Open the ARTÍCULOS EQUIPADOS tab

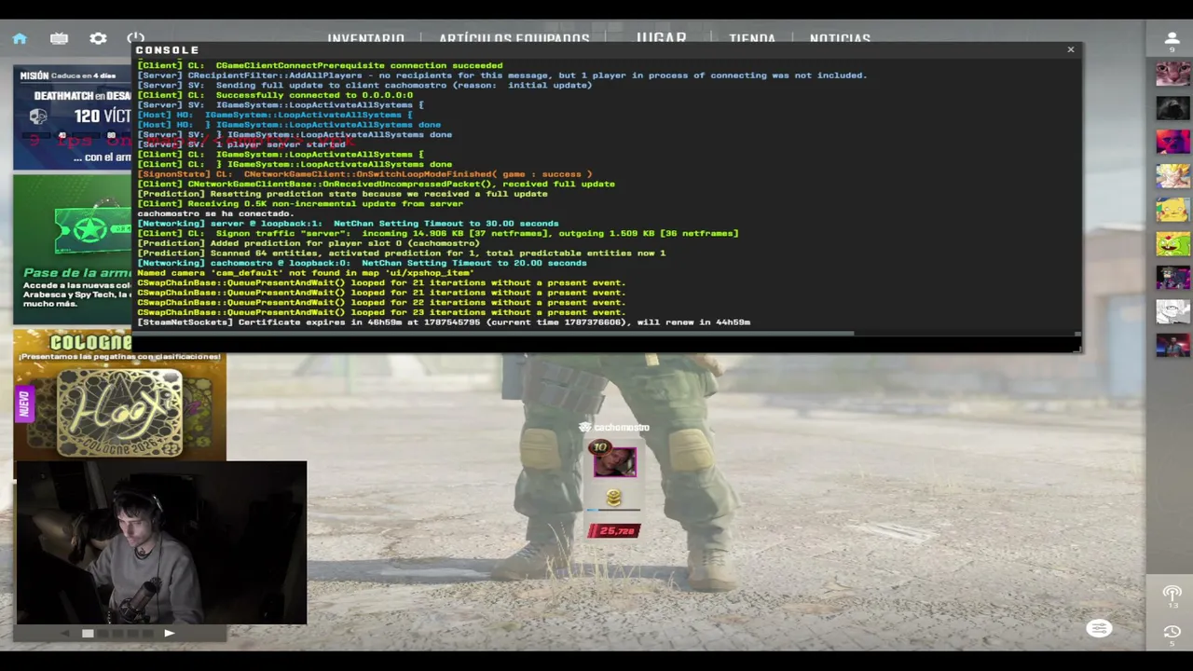[x=514, y=38]
